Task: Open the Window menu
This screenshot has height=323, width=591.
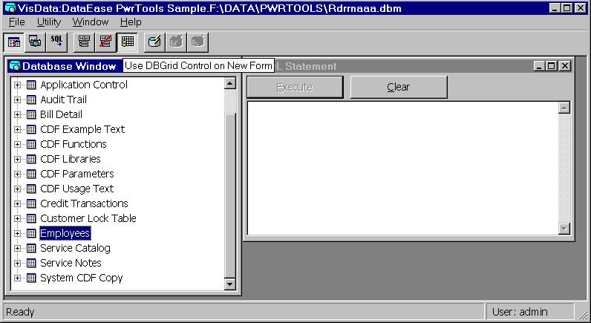Action: (91, 22)
